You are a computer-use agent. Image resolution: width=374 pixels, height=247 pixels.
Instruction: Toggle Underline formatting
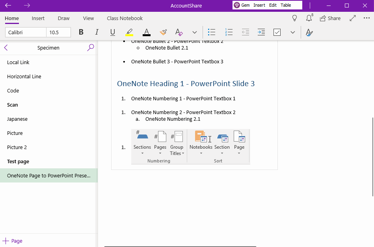pyautogui.click(x=112, y=32)
